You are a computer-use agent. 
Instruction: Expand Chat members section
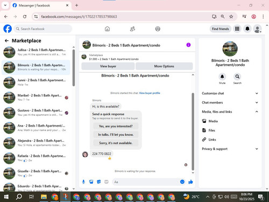click(230, 102)
